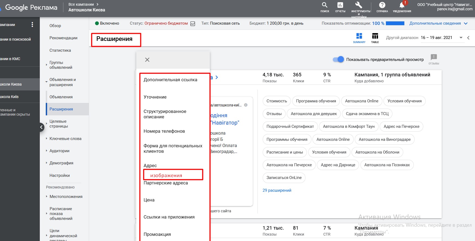Expand Местоположения navigation item
The image size is (475, 241).
46,196
